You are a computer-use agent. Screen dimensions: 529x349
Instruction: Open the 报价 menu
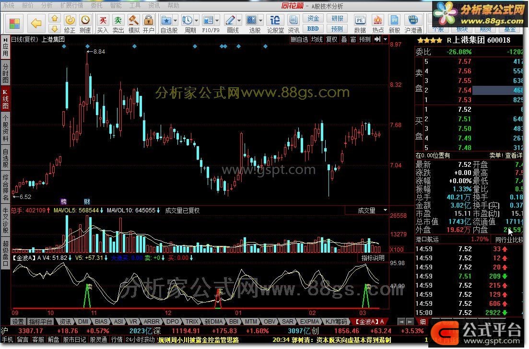pyautogui.click(x=28, y=5)
